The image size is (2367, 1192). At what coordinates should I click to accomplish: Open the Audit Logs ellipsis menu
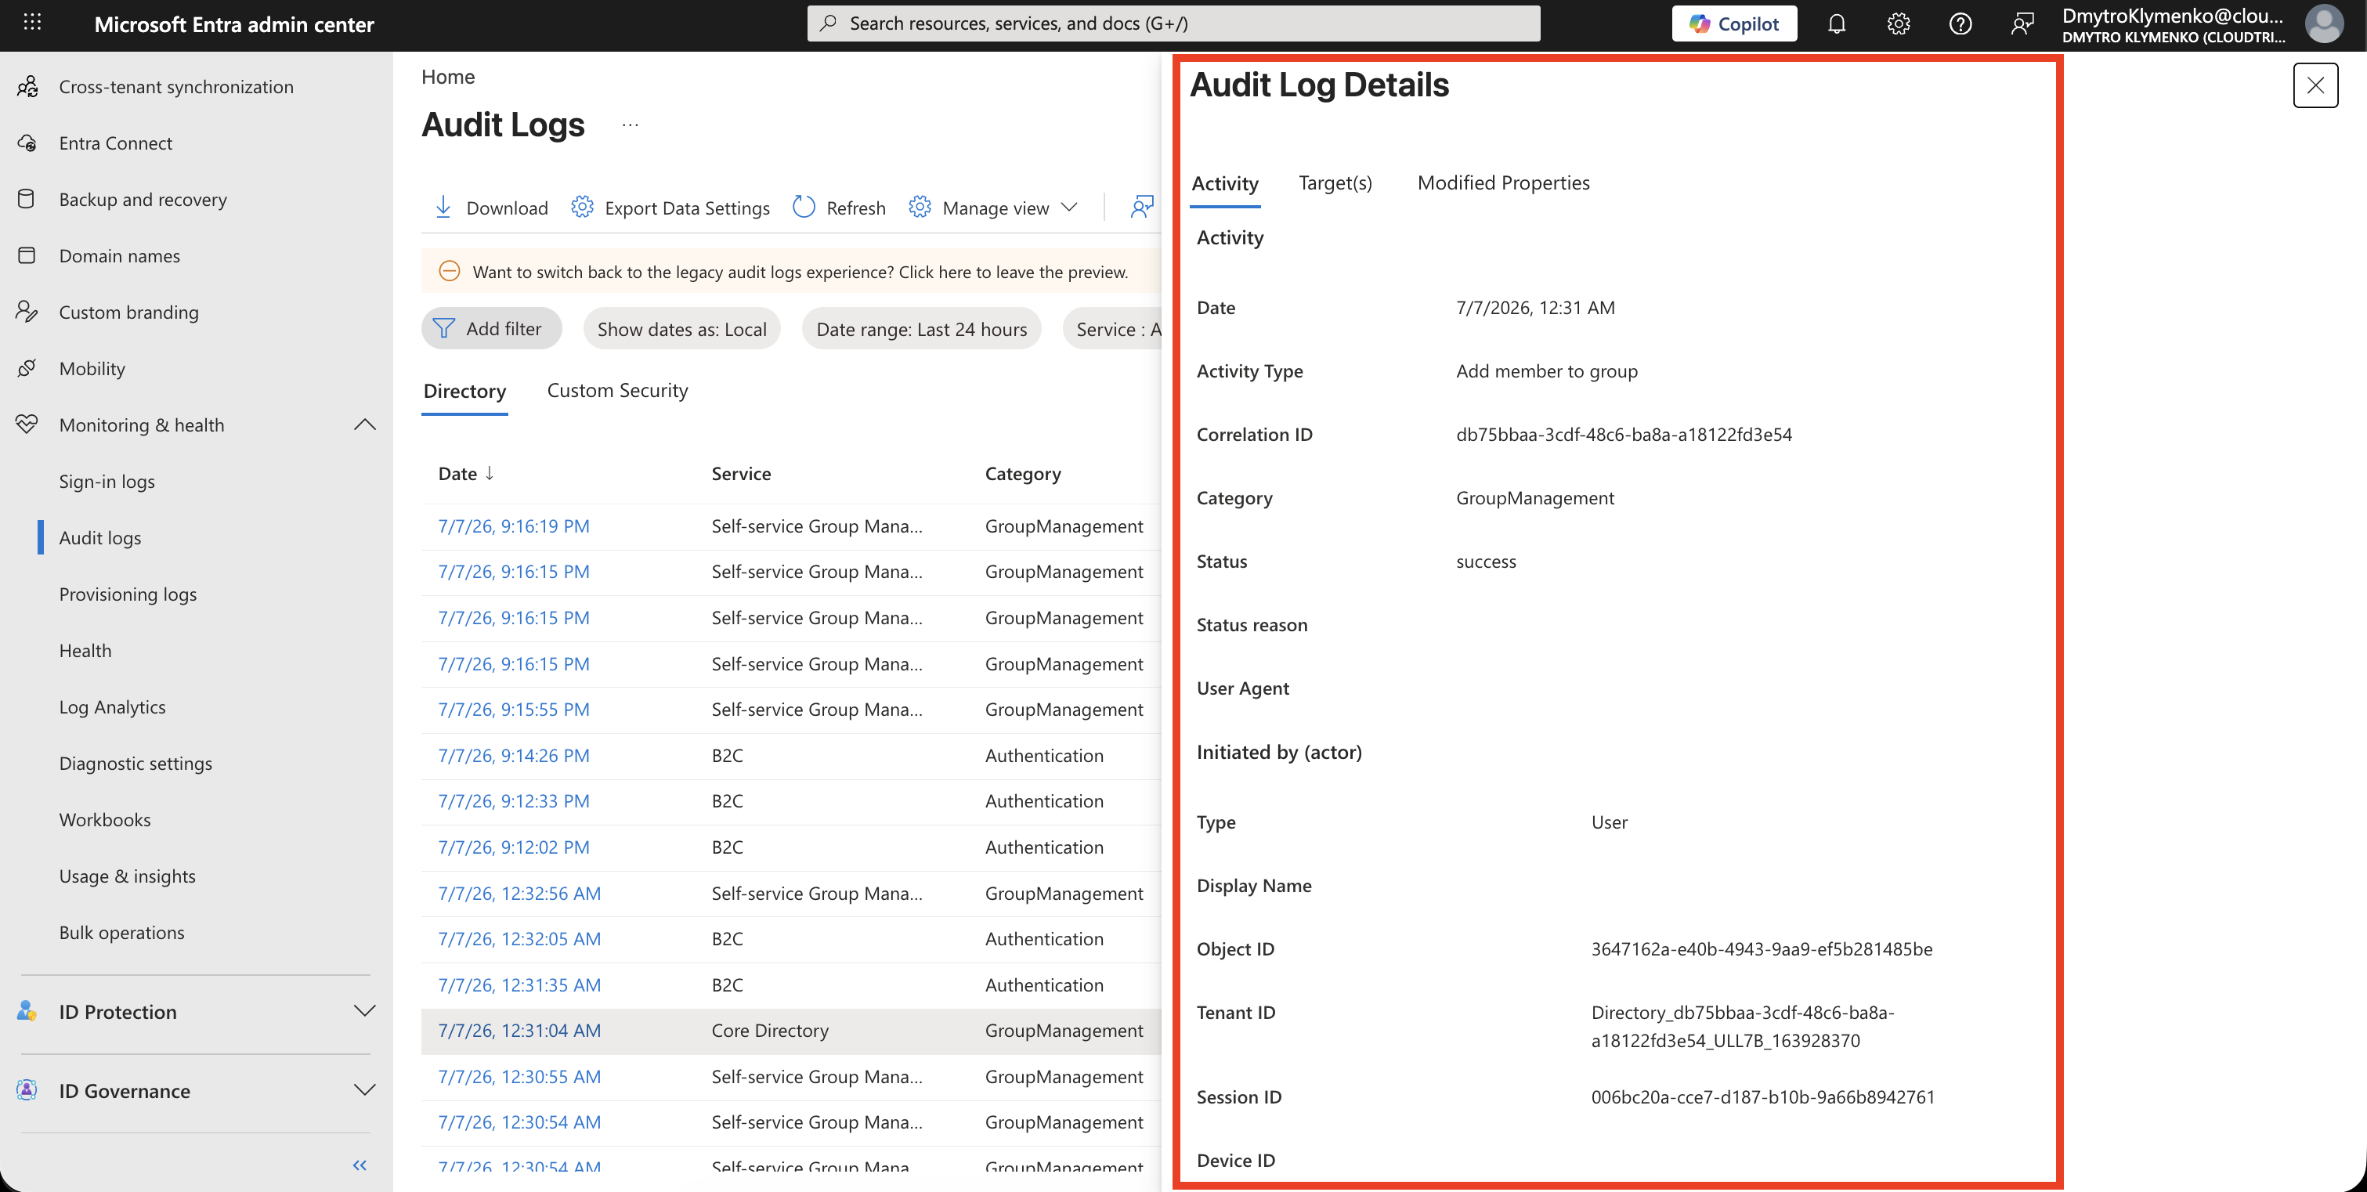click(631, 125)
